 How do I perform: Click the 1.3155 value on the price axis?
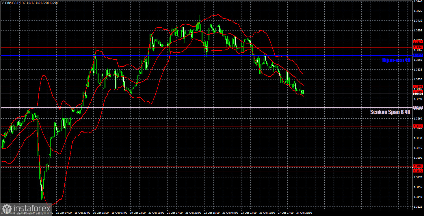(418, 187)
